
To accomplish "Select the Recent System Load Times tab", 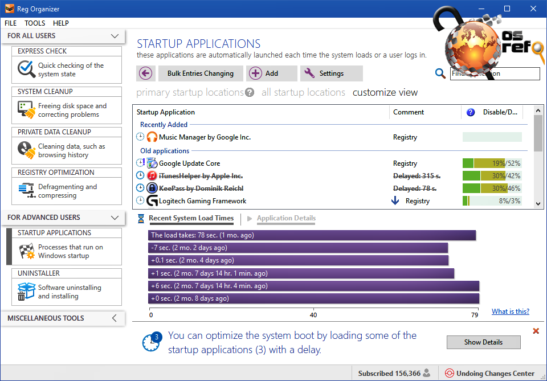I will click(x=191, y=218).
